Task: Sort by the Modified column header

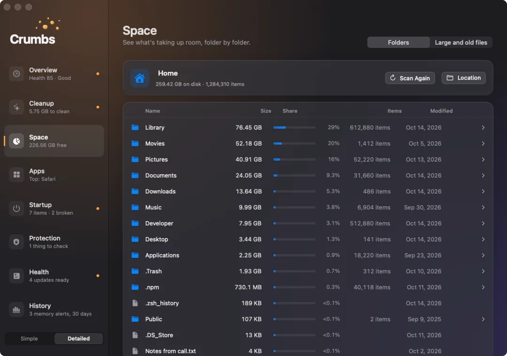Action: [441, 111]
